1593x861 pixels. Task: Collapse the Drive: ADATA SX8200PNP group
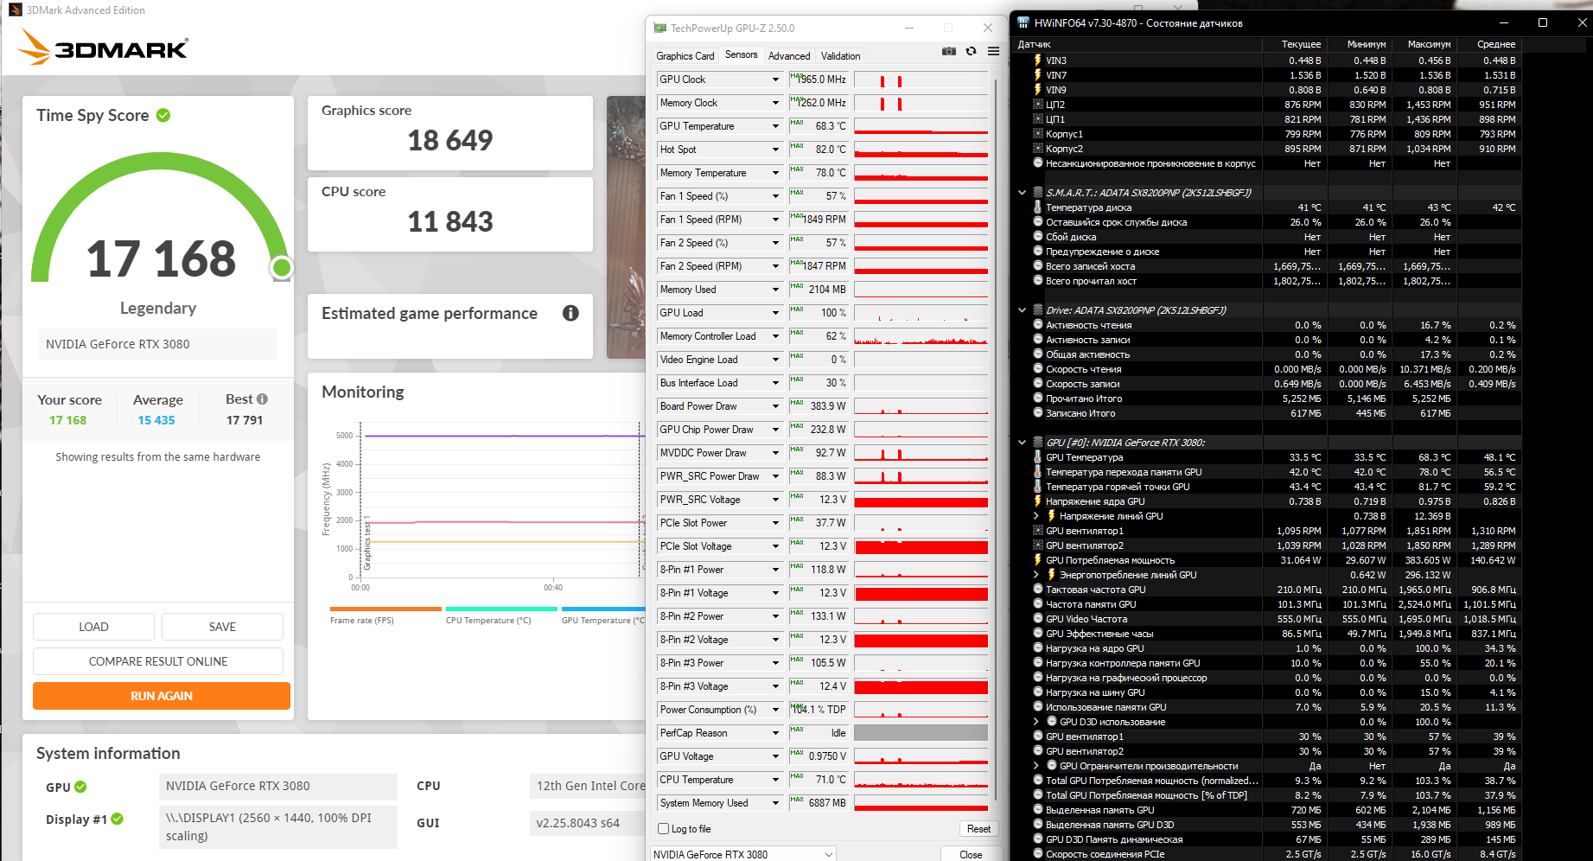tap(1023, 310)
